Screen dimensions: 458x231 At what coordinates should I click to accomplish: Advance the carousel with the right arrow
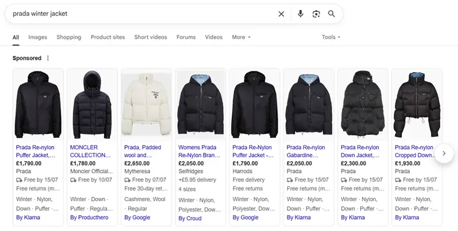[x=444, y=153]
